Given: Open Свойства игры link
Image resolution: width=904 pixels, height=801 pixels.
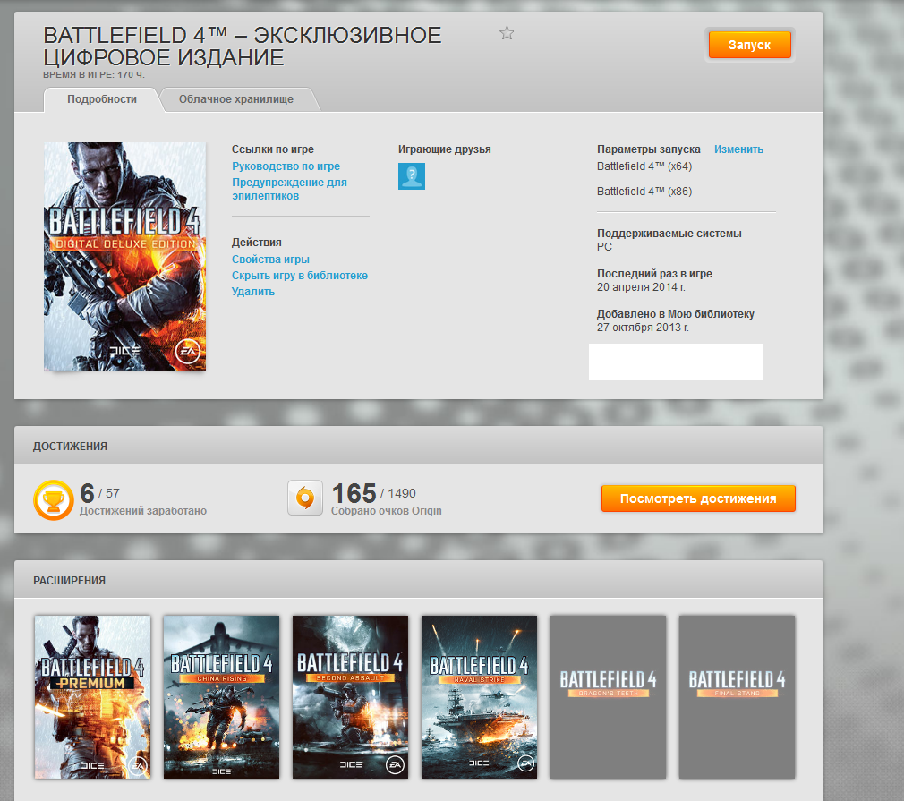Looking at the screenshot, I should (270, 260).
